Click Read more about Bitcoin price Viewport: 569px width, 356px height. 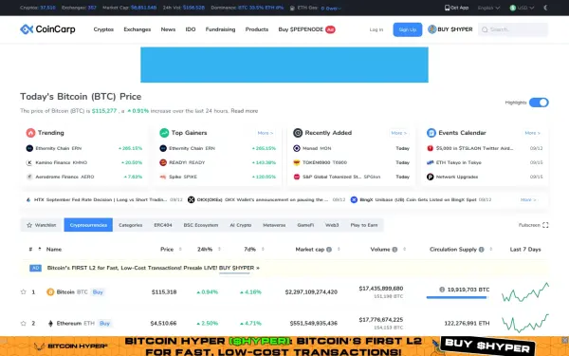tap(245, 111)
